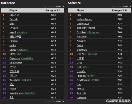Open Softcore rank 19 player name
Viewport: 132px width, 104px height.
coord(81,93)
